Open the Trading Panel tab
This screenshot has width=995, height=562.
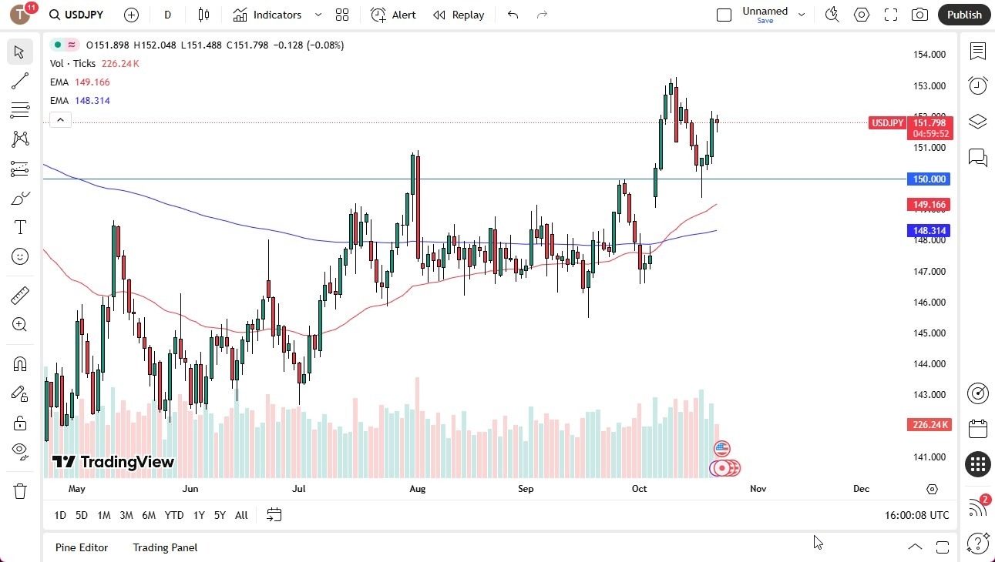pos(164,547)
